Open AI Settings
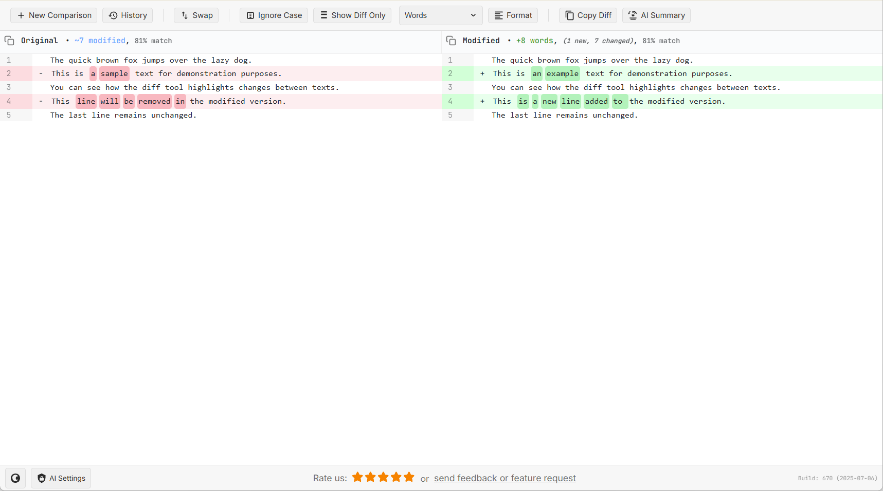 pos(61,478)
